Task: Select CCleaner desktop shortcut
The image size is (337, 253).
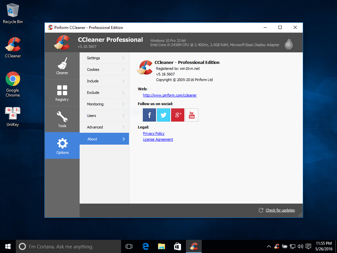Action: pyautogui.click(x=13, y=47)
